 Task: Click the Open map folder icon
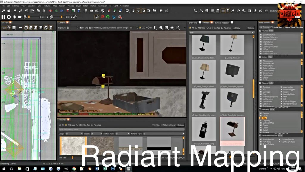[x=9, y=11]
